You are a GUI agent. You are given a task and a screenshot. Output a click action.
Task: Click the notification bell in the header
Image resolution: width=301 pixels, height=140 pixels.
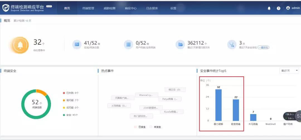pyautogui.click(x=269, y=8)
